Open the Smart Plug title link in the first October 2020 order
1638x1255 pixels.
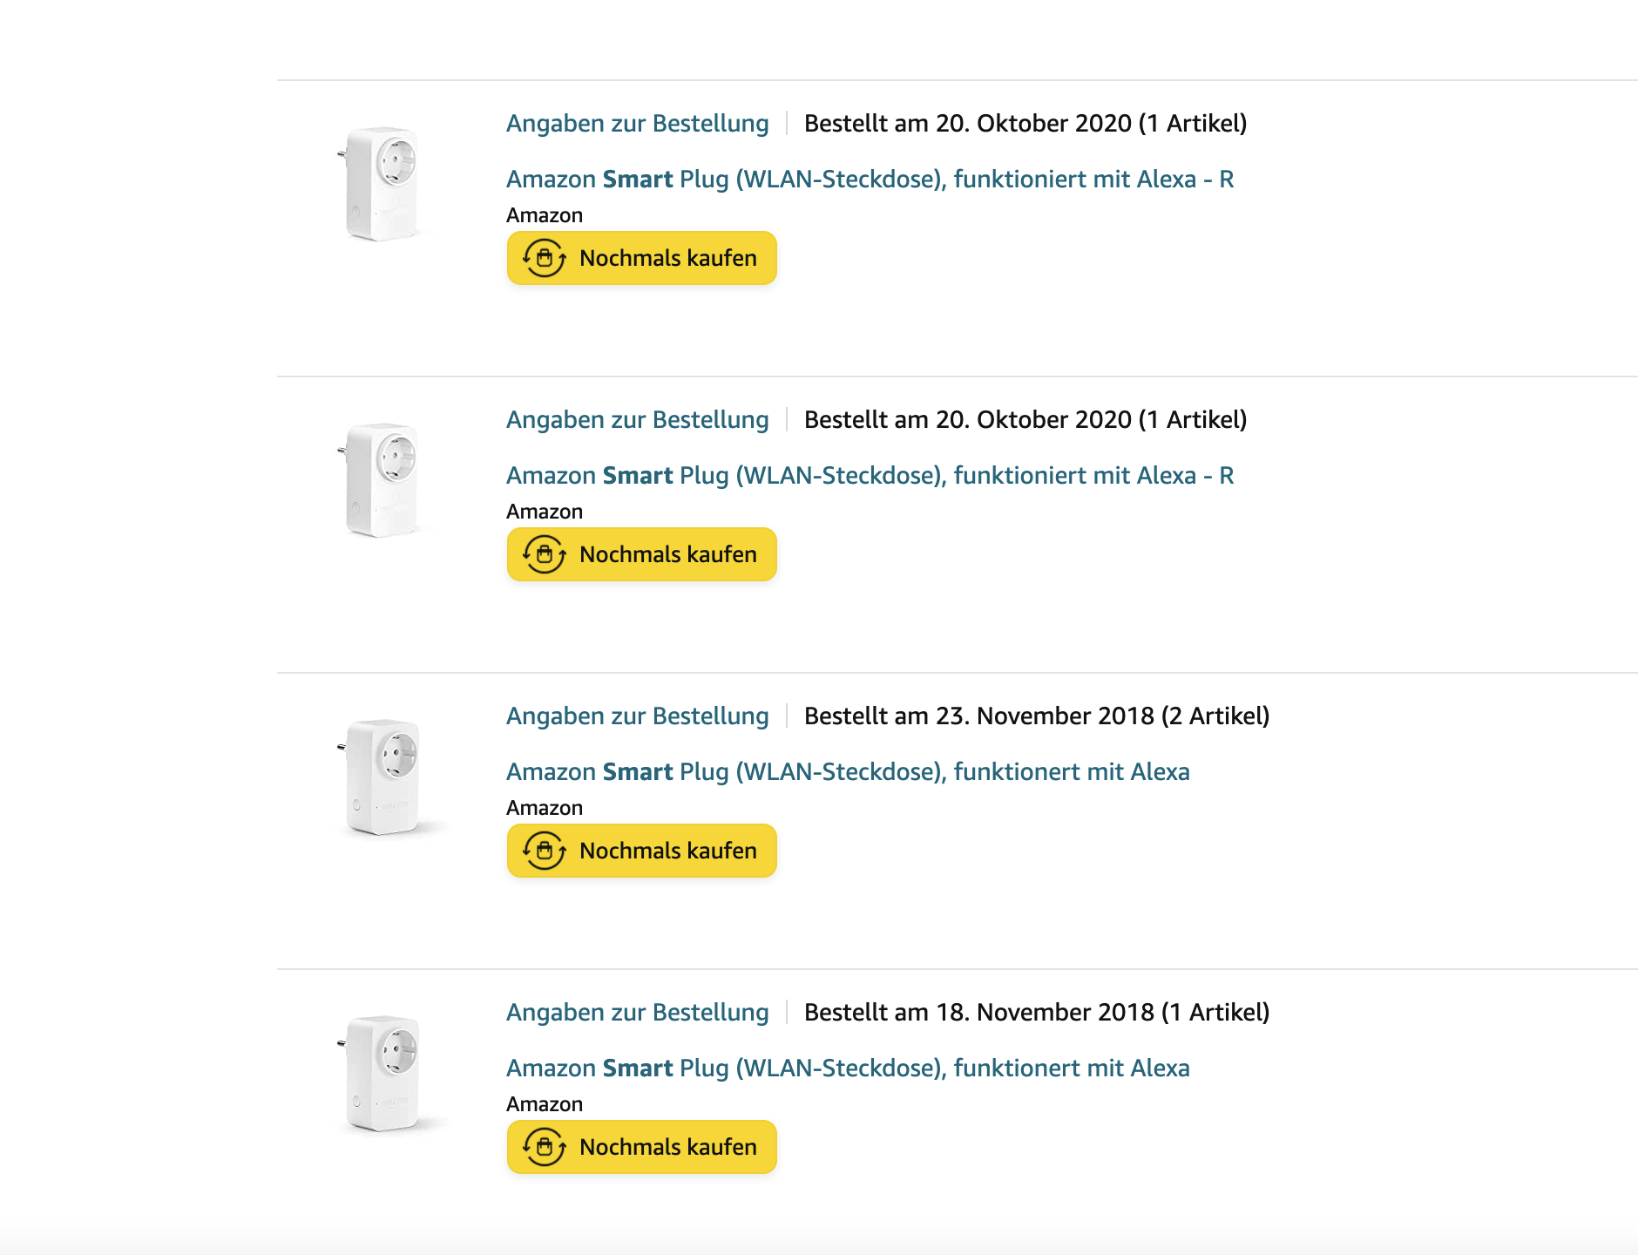pos(870,180)
